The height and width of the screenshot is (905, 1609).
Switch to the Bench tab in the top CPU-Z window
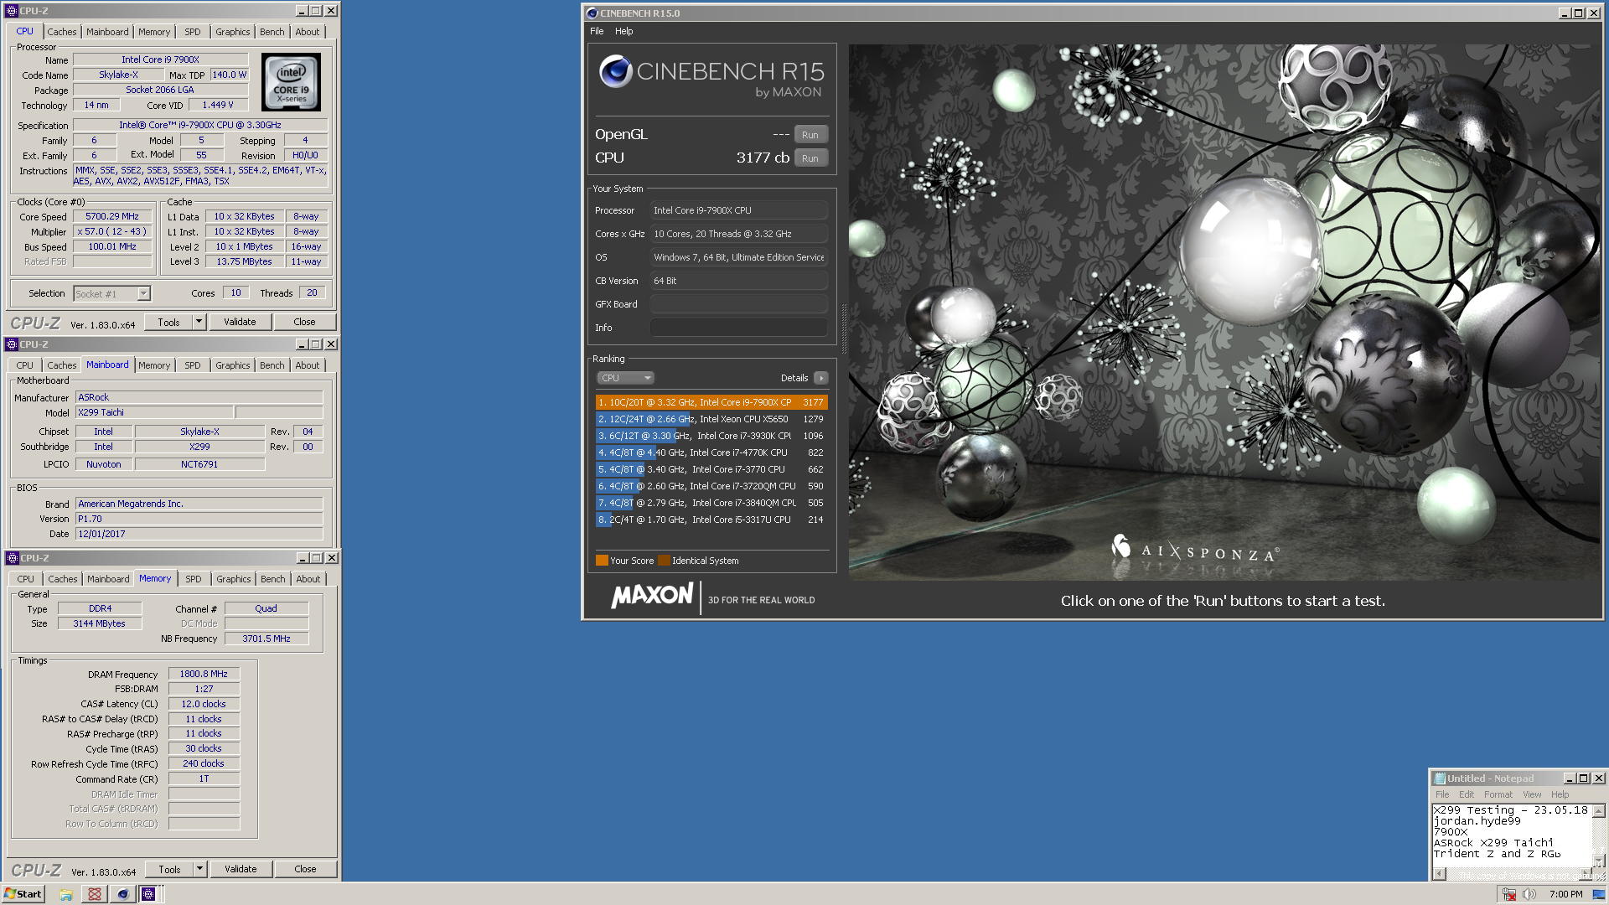tap(272, 32)
